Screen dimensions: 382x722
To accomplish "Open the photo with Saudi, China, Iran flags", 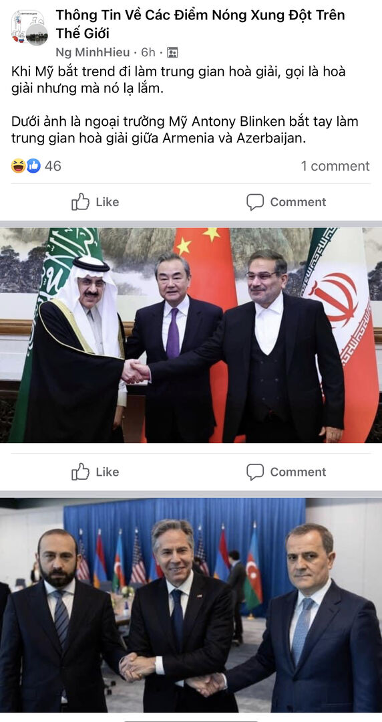I will point(191,335).
